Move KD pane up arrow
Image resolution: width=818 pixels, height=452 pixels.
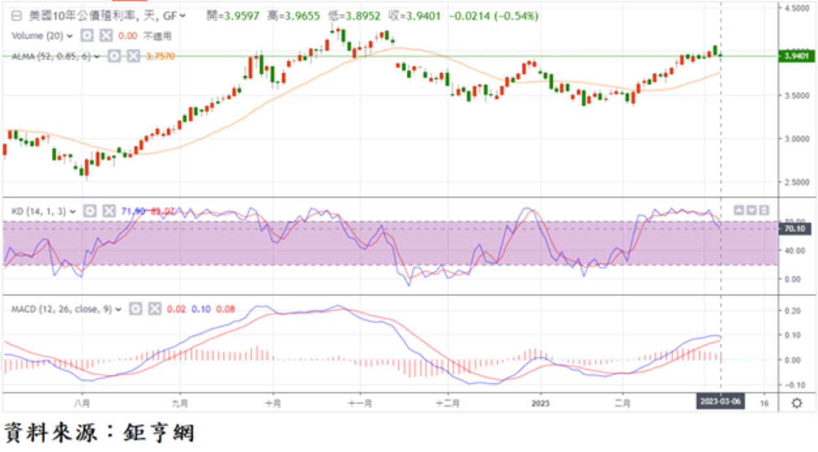(739, 210)
